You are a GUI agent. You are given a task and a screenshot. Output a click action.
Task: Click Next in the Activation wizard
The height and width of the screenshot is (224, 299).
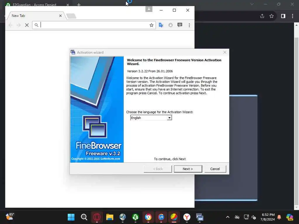pos(188,169)
